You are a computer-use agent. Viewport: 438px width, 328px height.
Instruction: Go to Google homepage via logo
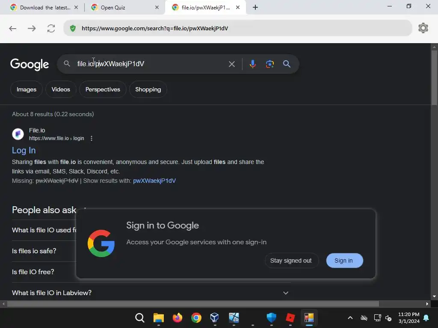pyautogui.click(x=30, y=64)
